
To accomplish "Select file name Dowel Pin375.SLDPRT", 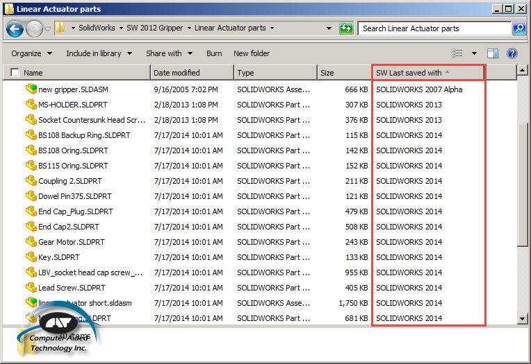I will (75, 196).
